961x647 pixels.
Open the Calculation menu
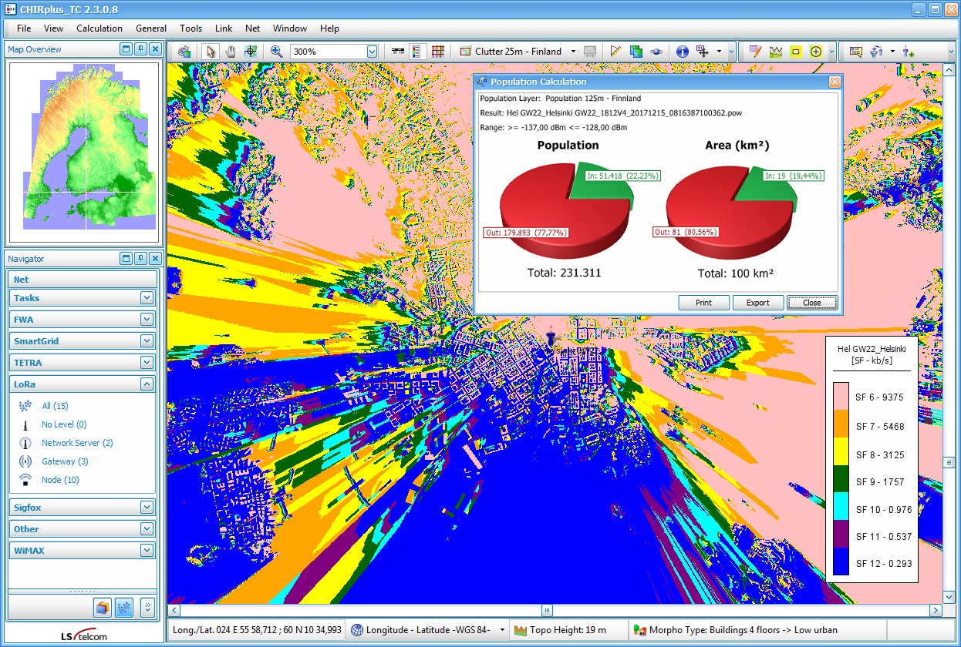(99, 28)
